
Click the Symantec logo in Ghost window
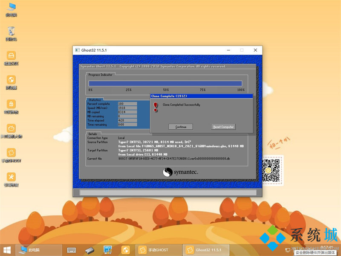[180, 172]
